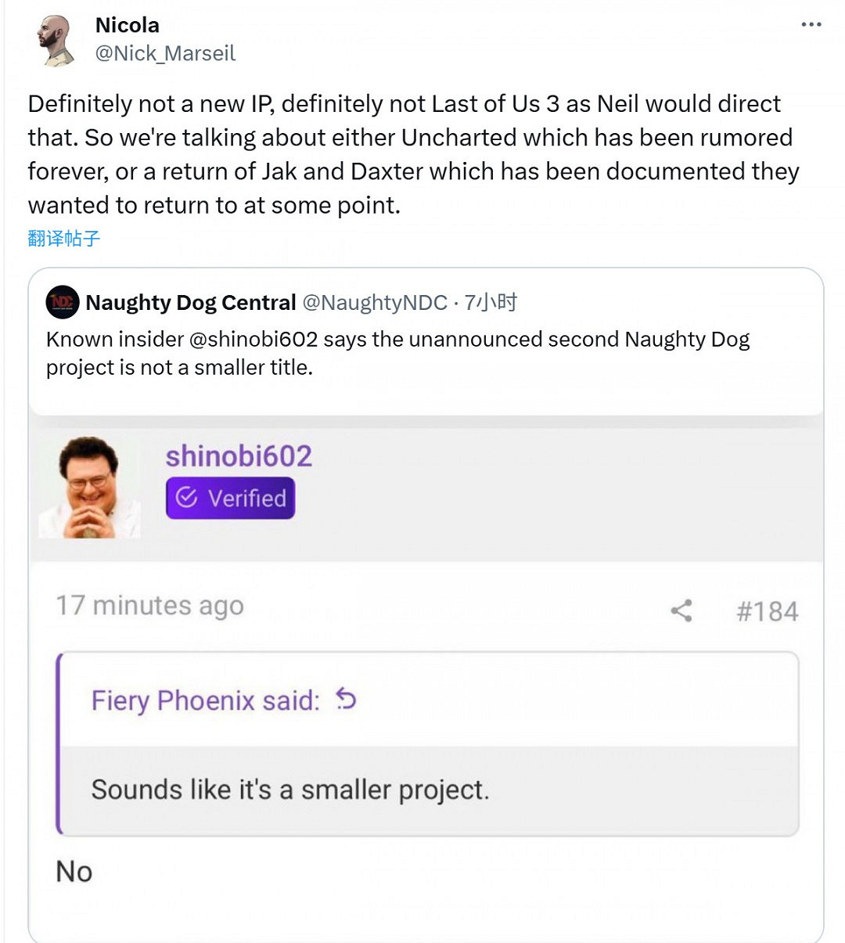This screenshot has width=845, height=943.
Task: Click the Naughty Dog Central NDC logo
Action: [x=62, y=302]
